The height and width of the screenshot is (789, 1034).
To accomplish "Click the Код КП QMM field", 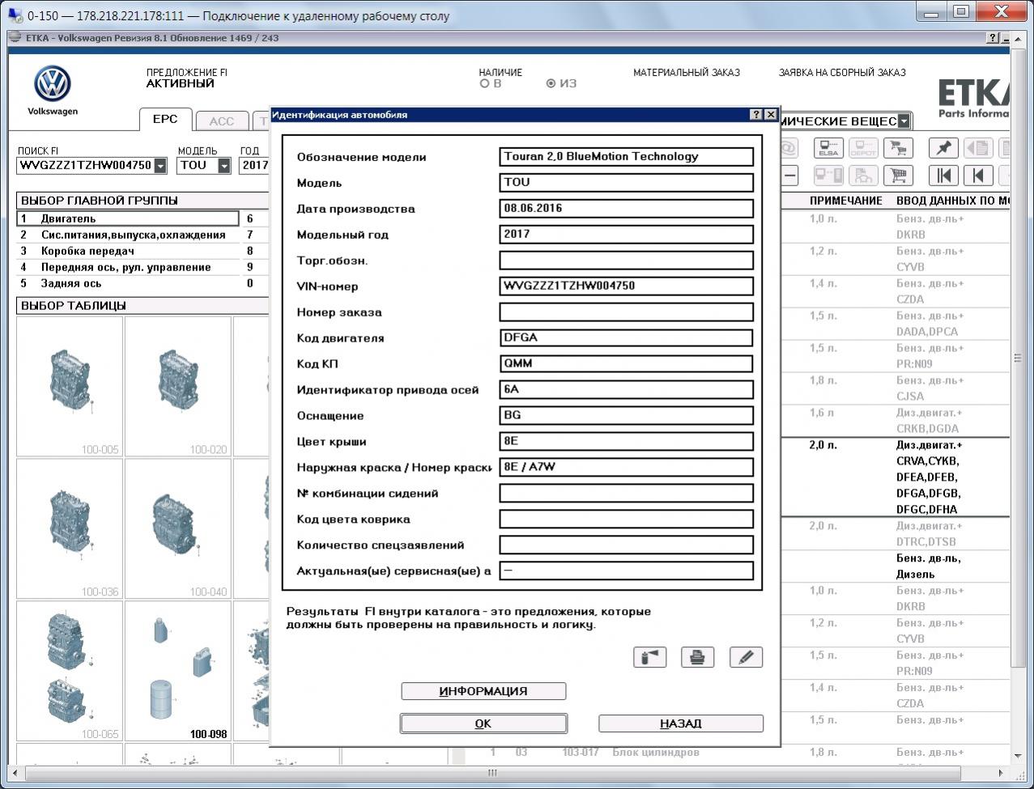I will pyautogui.click(x=627, y=364).
